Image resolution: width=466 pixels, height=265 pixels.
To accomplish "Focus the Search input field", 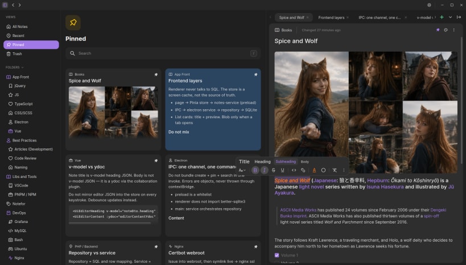I will tap(163, 53).
